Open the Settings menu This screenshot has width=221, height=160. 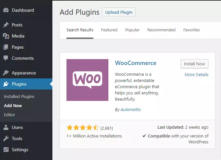[x=26, y=150]
